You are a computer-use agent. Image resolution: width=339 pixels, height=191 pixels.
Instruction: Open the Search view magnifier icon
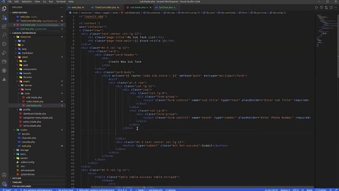(x=4, y=35)
